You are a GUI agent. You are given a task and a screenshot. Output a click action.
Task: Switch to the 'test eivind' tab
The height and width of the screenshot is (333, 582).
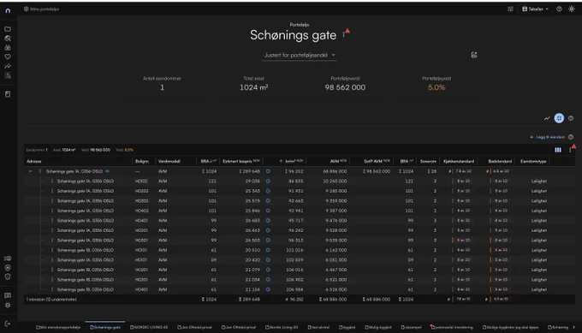[318, 327]
